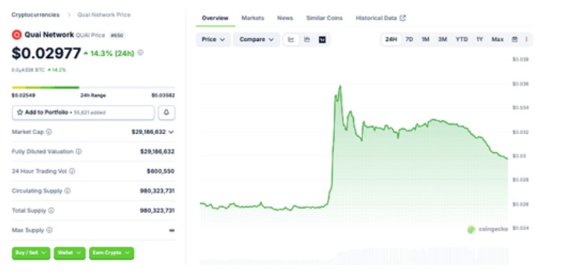Select the 24H time range
This screenshot has height=280, width=572.
coord(391,39)
